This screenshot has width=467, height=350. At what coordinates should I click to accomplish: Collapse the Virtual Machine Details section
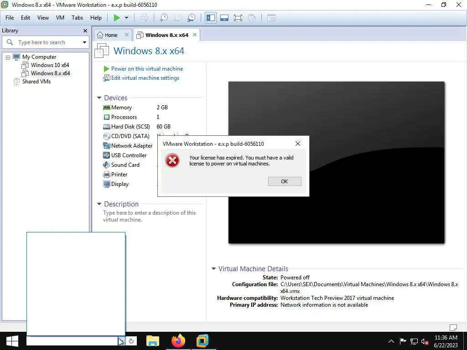tap(213, 269)
